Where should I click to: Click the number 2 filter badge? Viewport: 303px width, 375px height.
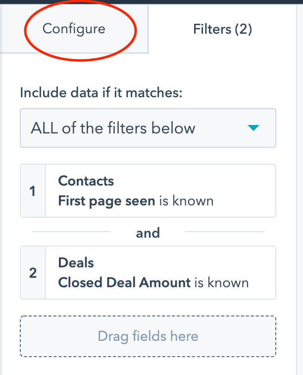tap(33, 273)
